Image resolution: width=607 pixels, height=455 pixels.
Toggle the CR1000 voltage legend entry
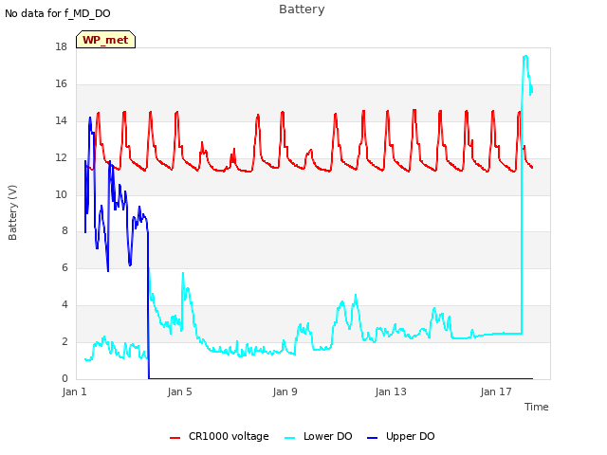point(219,436)
